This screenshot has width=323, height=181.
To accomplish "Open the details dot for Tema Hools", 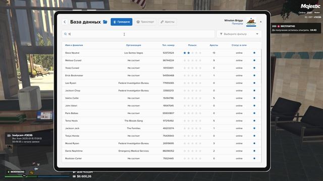I will [x=254, y=121].
